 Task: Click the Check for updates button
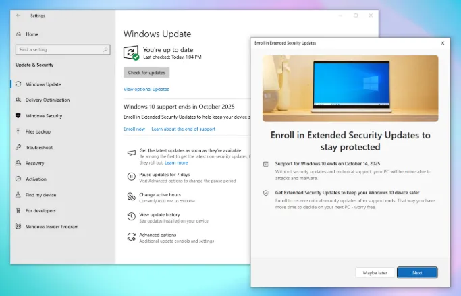coord(146,73)
